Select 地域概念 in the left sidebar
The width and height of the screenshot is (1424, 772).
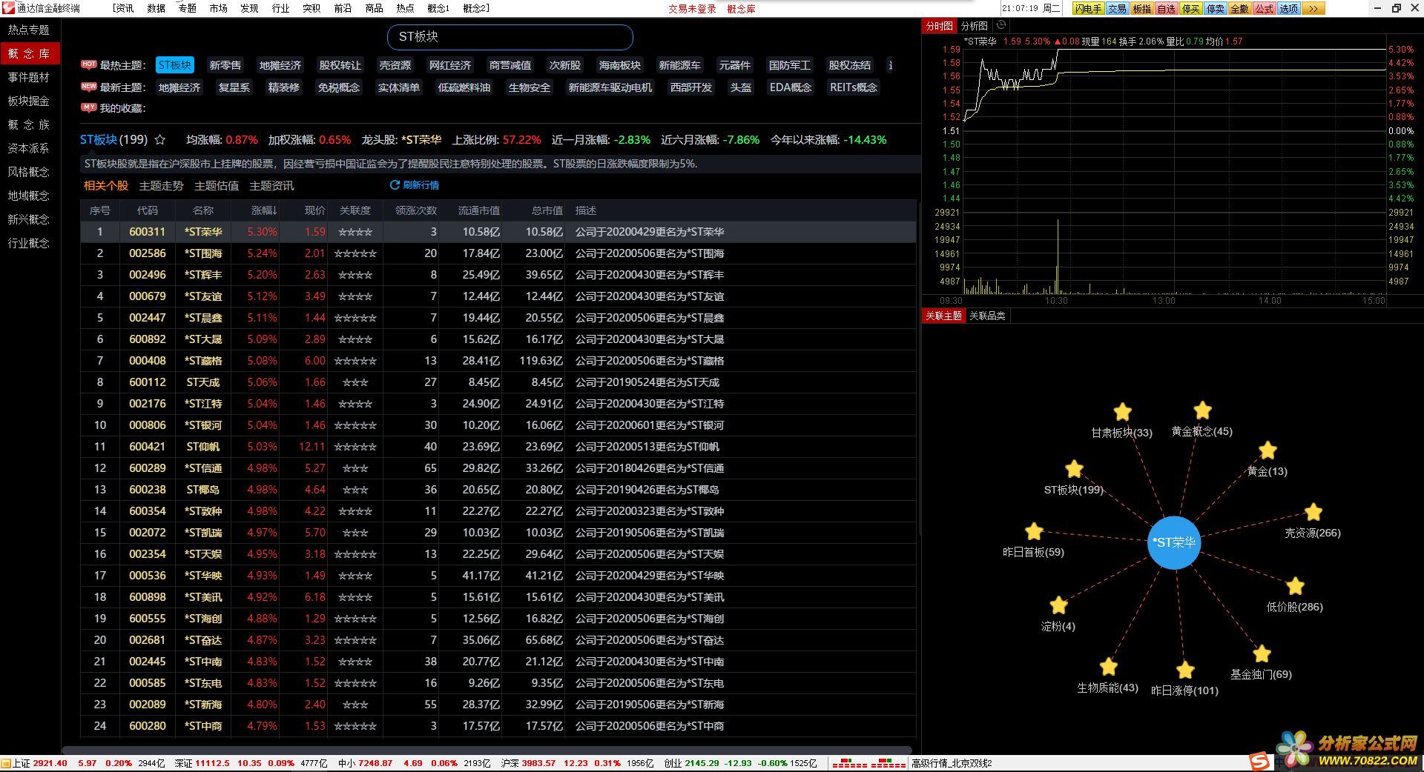(x=29, y=196)
